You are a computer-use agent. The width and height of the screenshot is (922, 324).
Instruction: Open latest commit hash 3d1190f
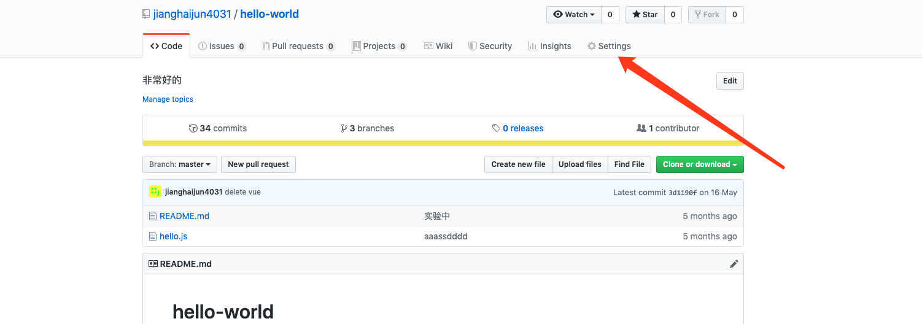click(681, 193)
